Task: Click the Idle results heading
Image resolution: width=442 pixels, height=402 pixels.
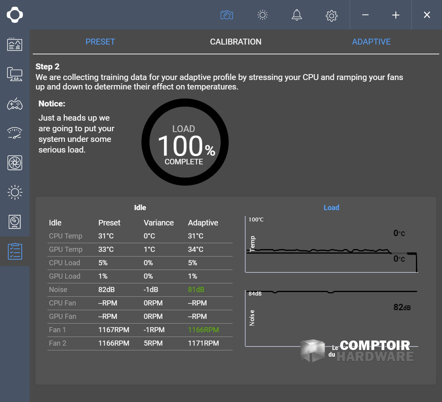Action: tap(140, 208)
